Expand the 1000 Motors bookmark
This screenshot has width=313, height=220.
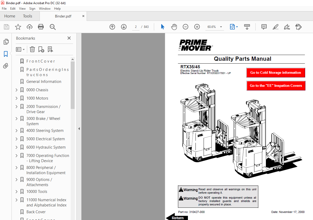click(16, 98)
